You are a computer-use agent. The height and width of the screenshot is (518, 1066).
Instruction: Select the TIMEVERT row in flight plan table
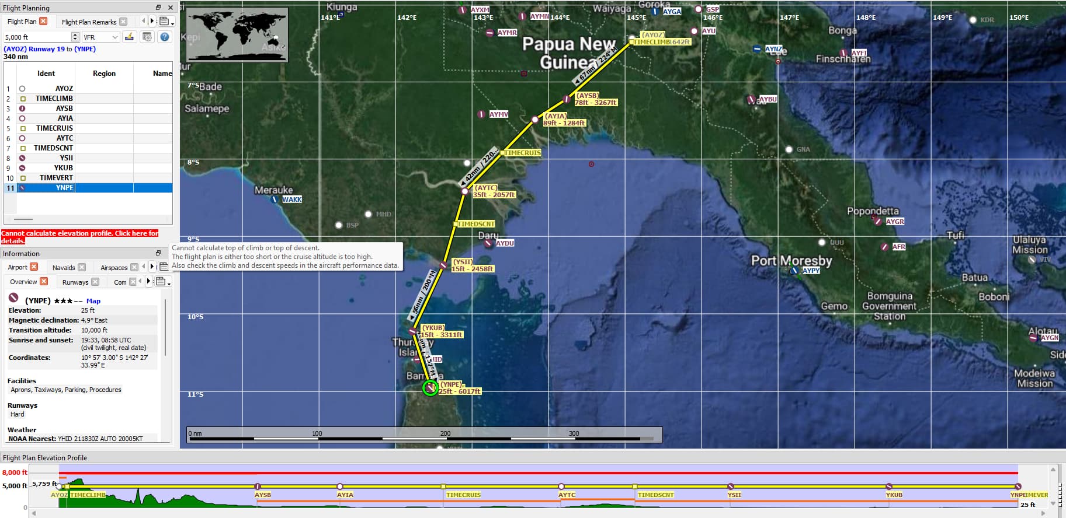(x=88, y=178)
